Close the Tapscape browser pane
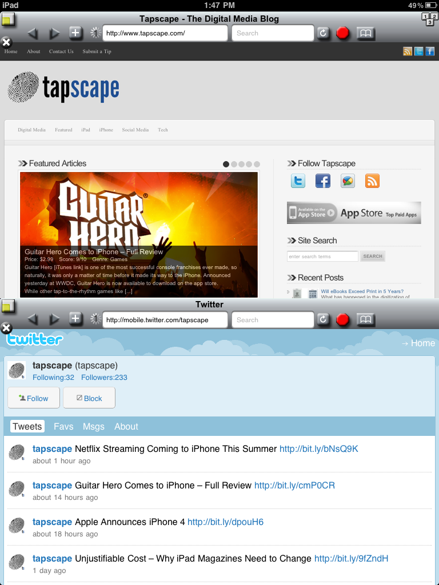The image size is (439, 585). click(x=6, y=42)
